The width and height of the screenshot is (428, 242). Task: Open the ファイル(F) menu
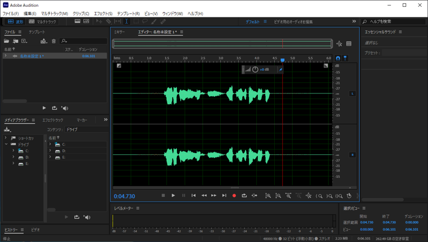[x=11, y=14]
